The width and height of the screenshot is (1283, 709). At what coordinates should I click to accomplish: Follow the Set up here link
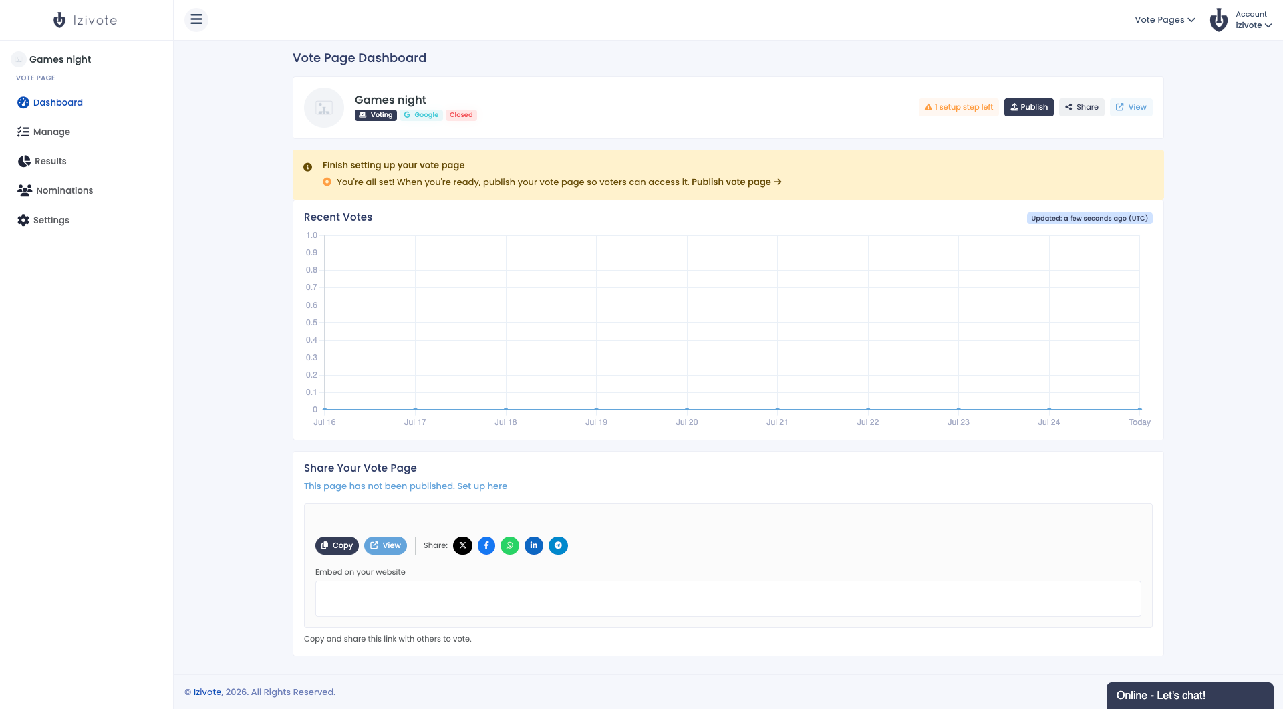coord(482,486)
